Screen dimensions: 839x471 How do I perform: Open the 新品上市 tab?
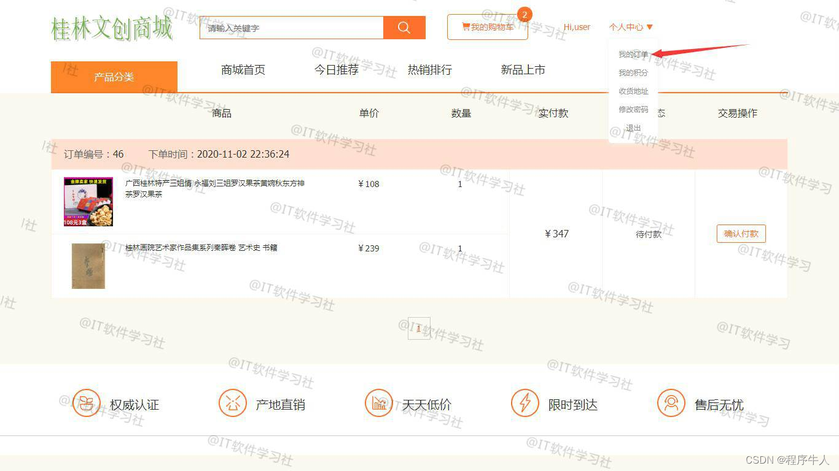point(523,70)
